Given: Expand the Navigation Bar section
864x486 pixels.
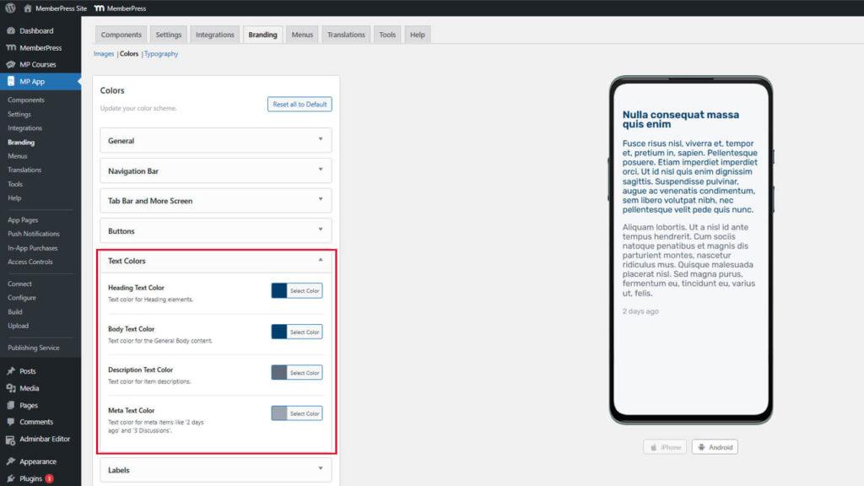Looking at the screenshot, I should point(215,171).
